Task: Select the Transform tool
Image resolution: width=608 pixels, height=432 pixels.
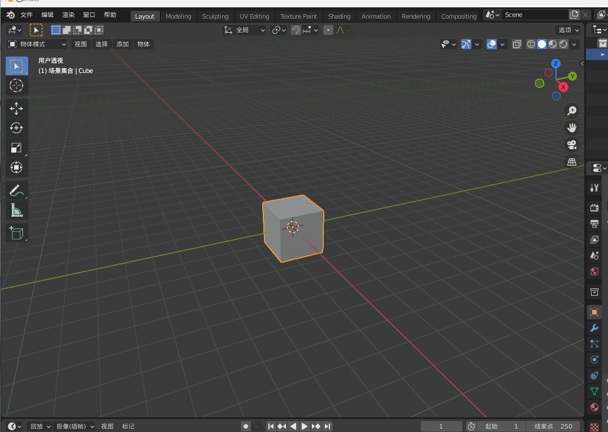Action: (x=16, y=168)
